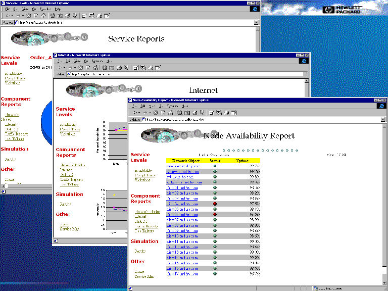Expand address bar dropdown in Service Levels window

coord(256,22)
